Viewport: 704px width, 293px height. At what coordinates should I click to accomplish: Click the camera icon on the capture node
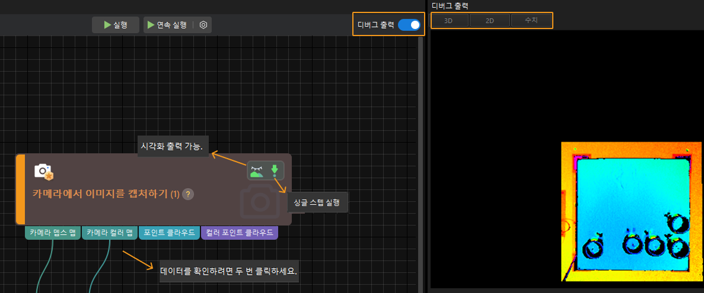pyautogui.click(x=43, y=172)
